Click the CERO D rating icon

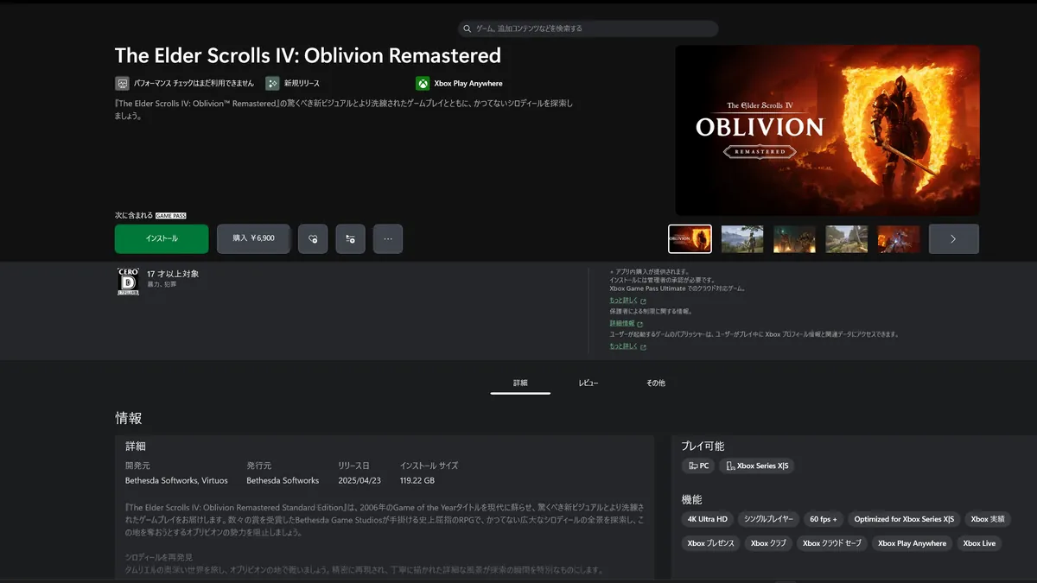128,282
